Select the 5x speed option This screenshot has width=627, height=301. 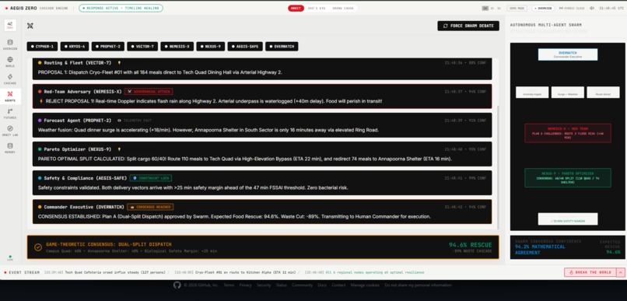[x=499, y=8]
